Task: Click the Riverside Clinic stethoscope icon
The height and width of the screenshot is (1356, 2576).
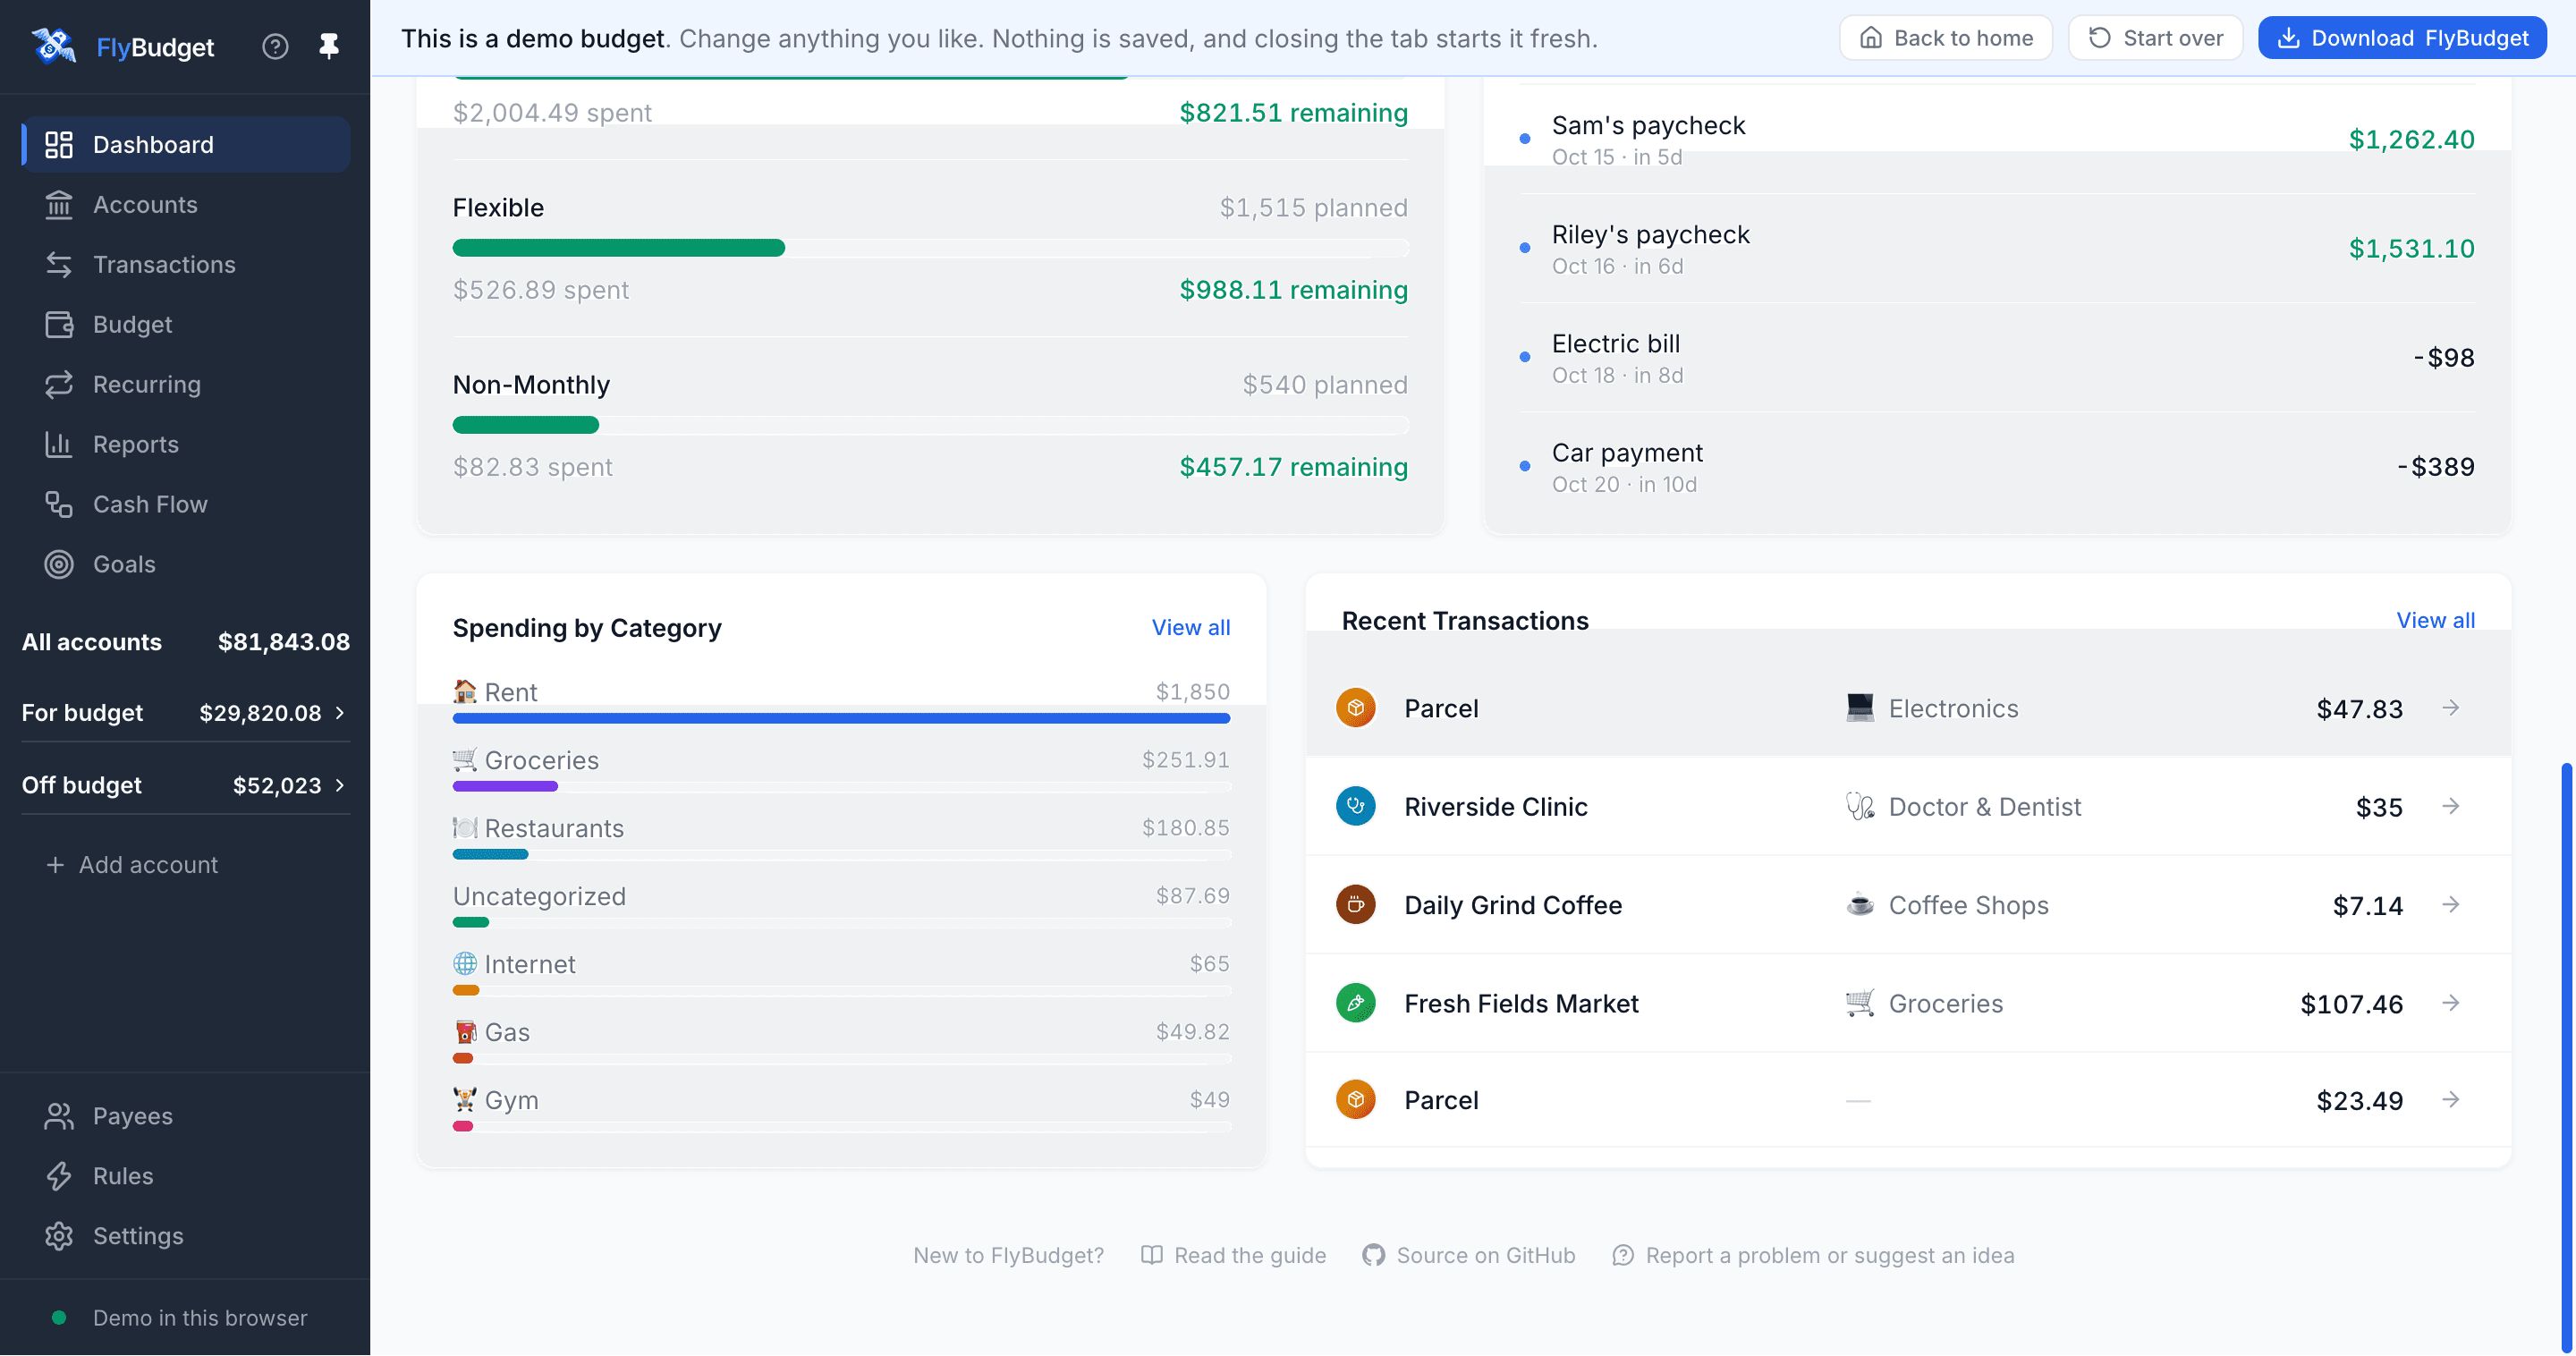Action: [1356, 806]
